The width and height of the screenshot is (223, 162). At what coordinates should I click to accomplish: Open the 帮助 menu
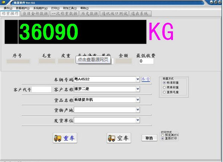pyautogui.click(x=85, y=8)
